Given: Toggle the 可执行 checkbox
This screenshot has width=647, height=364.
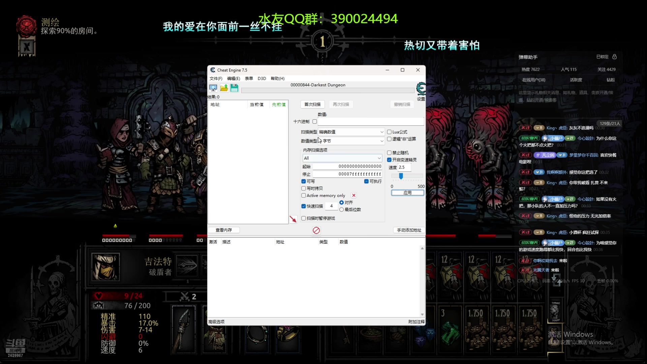Looking at the screenshot, I should tap(366, 181).
